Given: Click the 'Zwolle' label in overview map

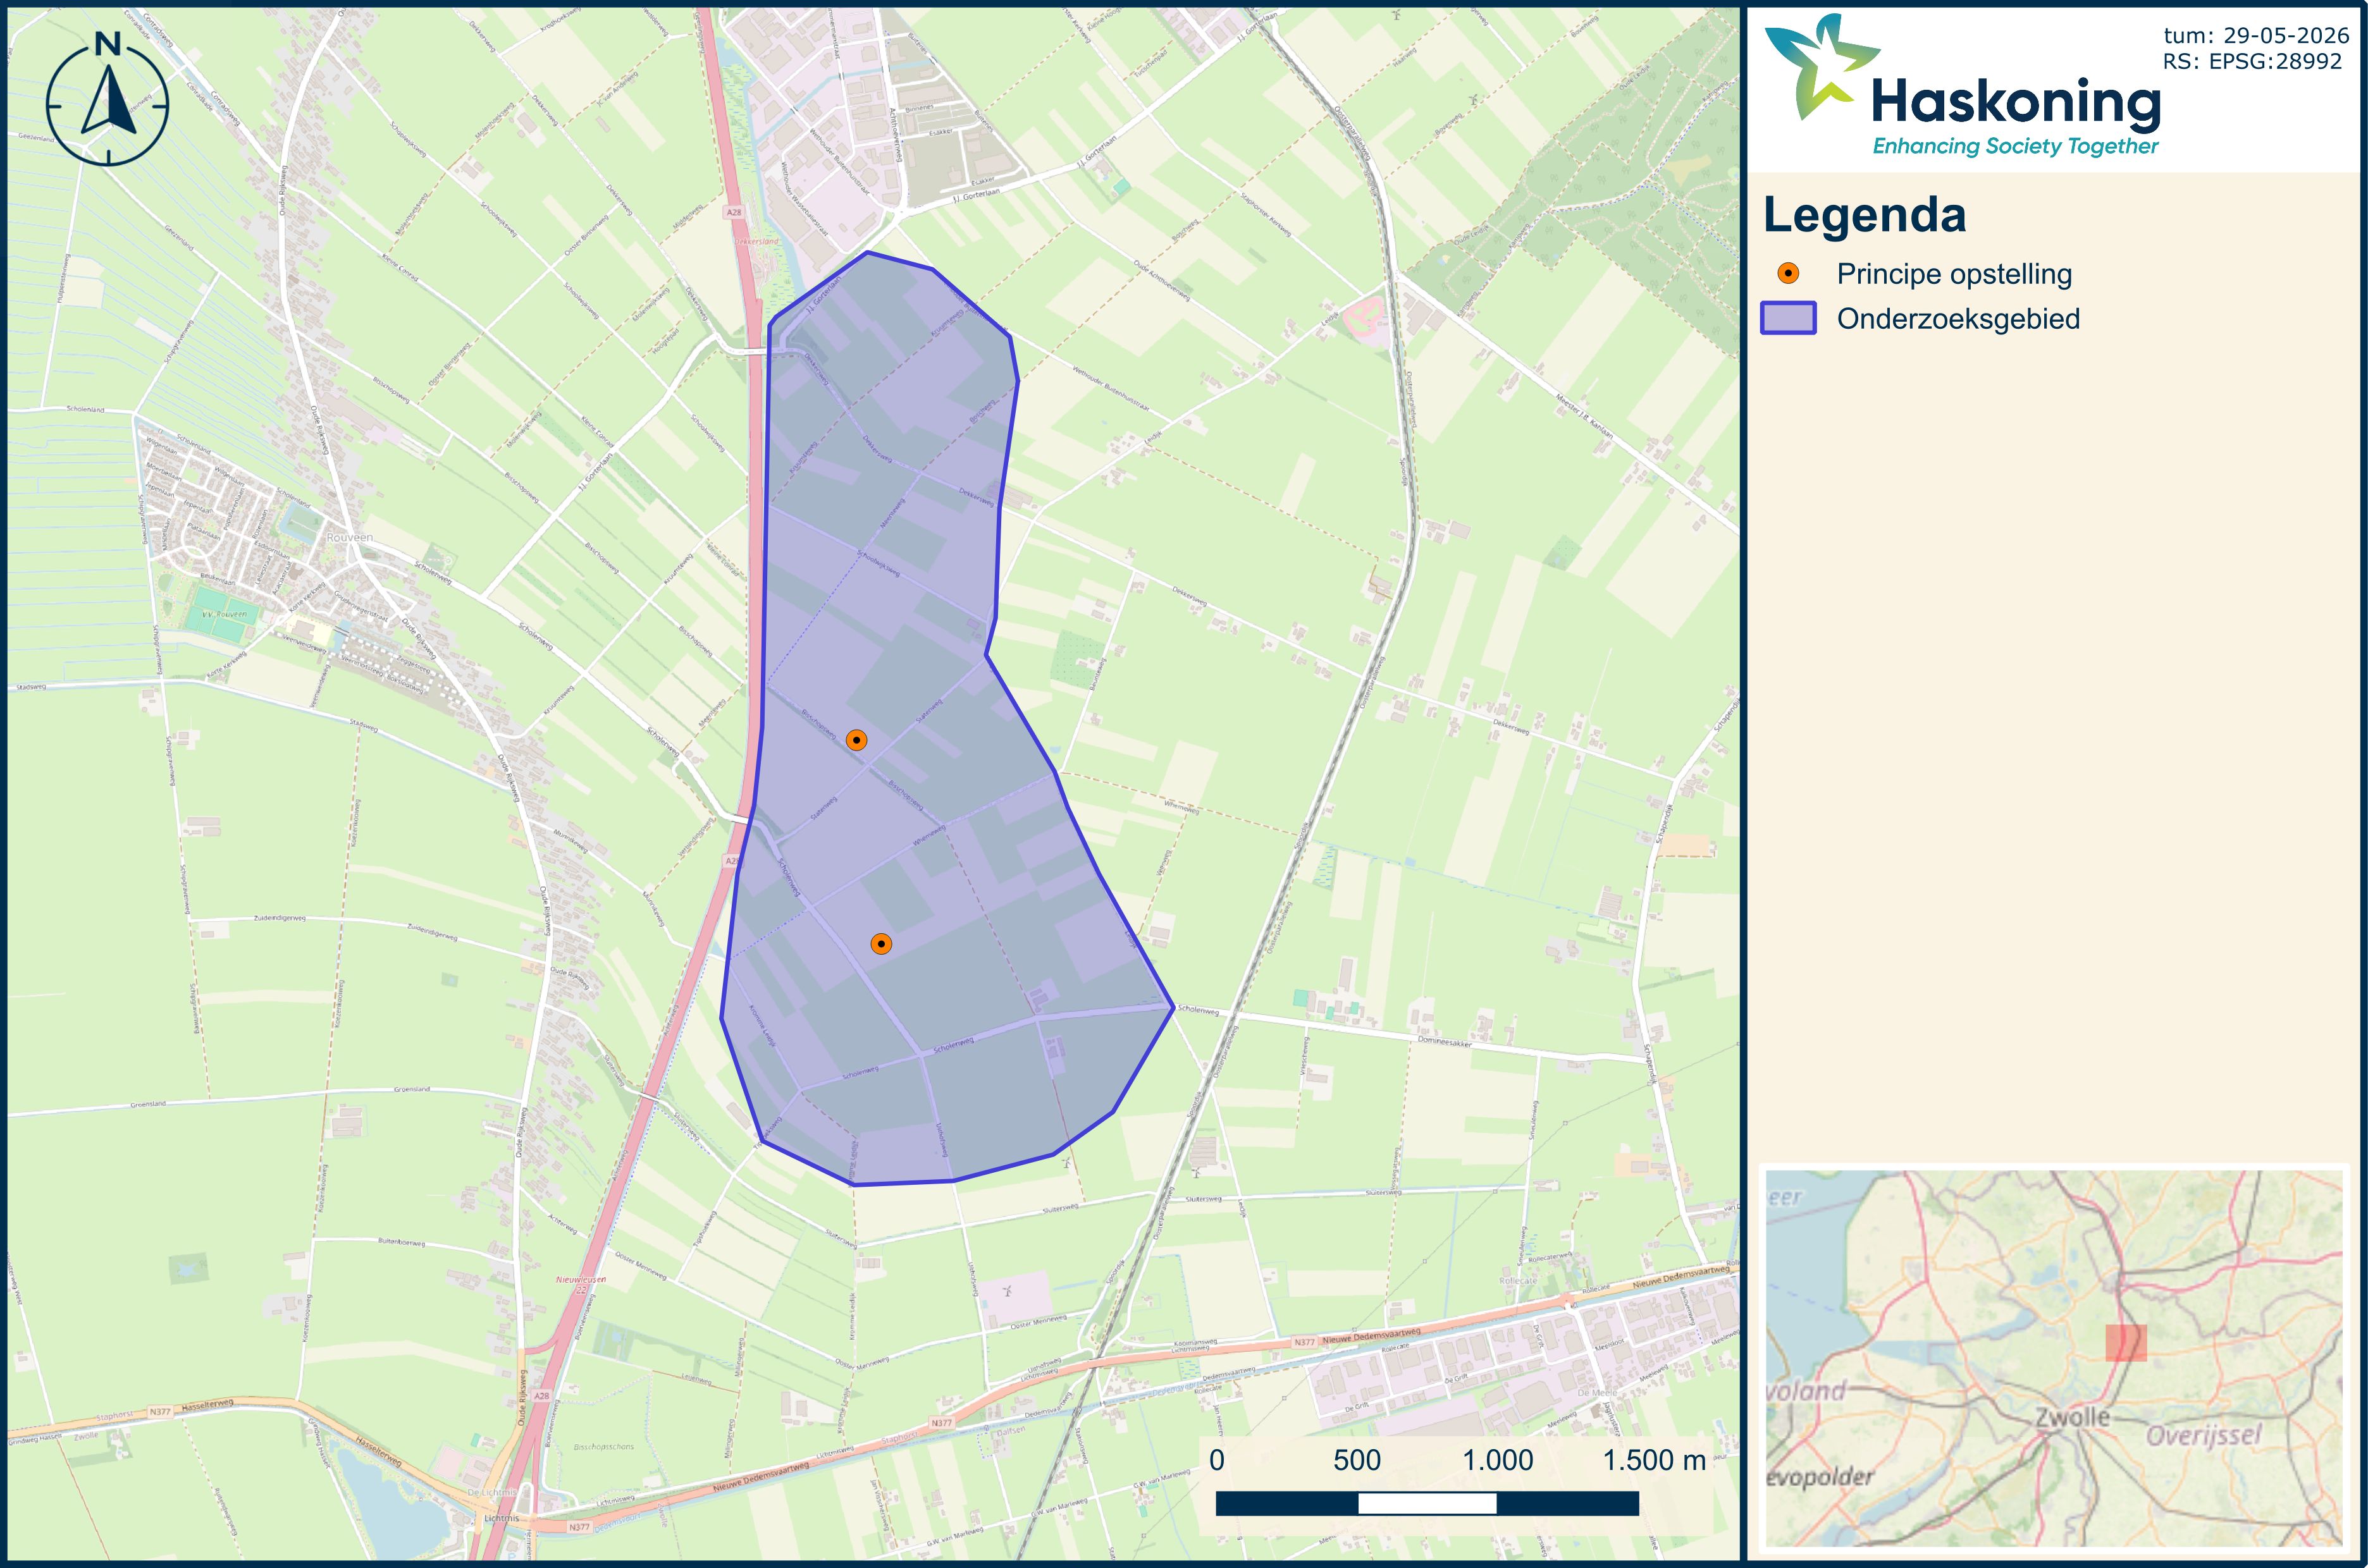Looking at the screenshot, I should pyautogui.click(x=2072, y=1417).
